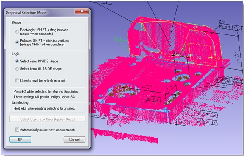Click the Graphical Selection Mode title bar
Image resolution: width=247 pixels, height=161 pixels.
coord(39,13)
